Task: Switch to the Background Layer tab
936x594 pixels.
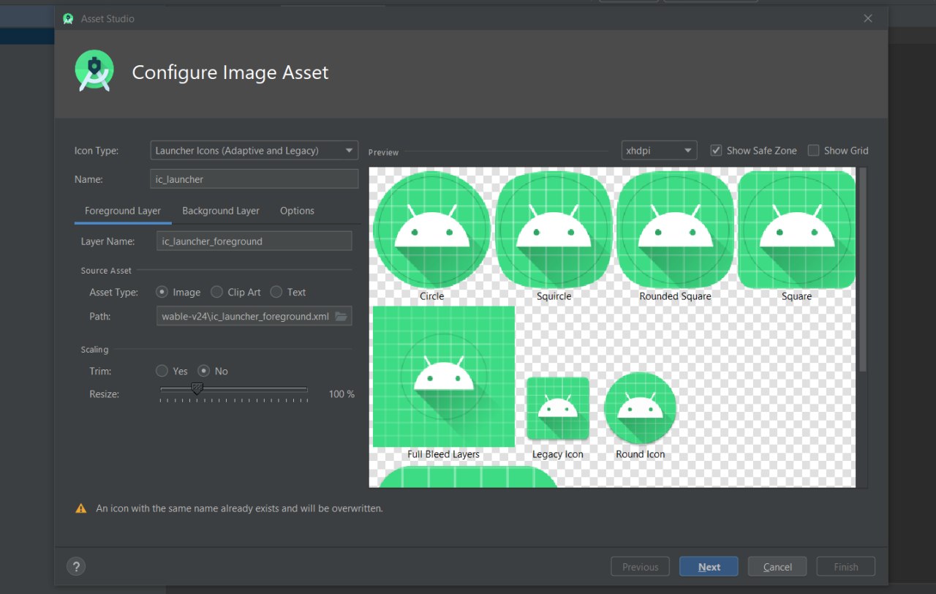Action: [x=221, y=211]
